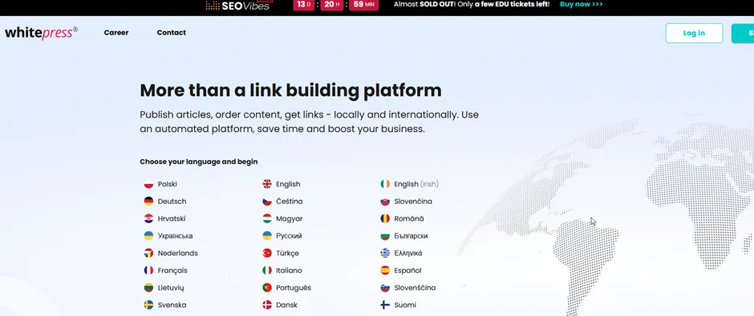Open the Contact menu item
The height and width of the screenshot is (316, 754).
pyautogui.click(x=171, y=33)
